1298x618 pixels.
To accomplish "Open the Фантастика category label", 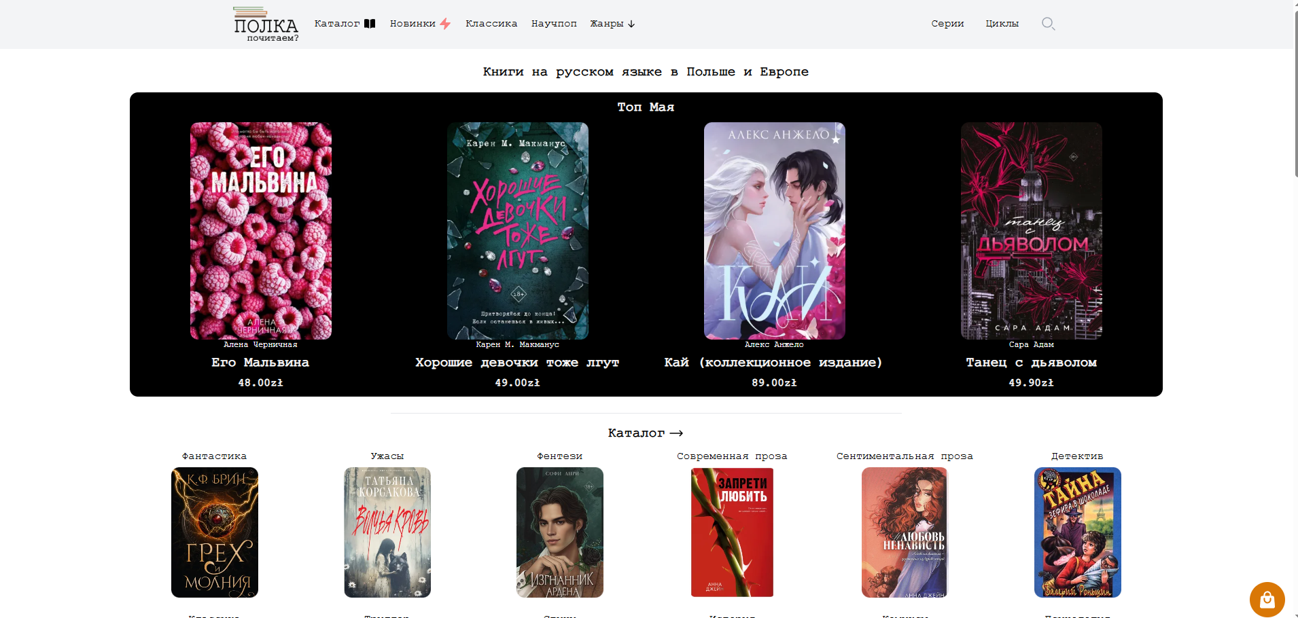I will 214,456.
